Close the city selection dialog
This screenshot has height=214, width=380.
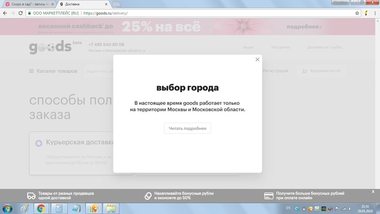click(x=257, y=59)
